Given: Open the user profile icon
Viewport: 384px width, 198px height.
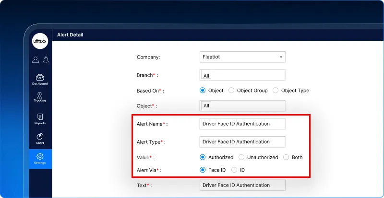Looking at the screenshot, I should [x=36, y=60].
